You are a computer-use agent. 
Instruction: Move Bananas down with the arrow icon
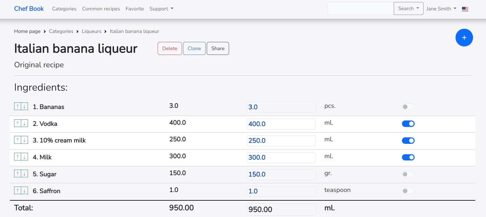(25, 106)
